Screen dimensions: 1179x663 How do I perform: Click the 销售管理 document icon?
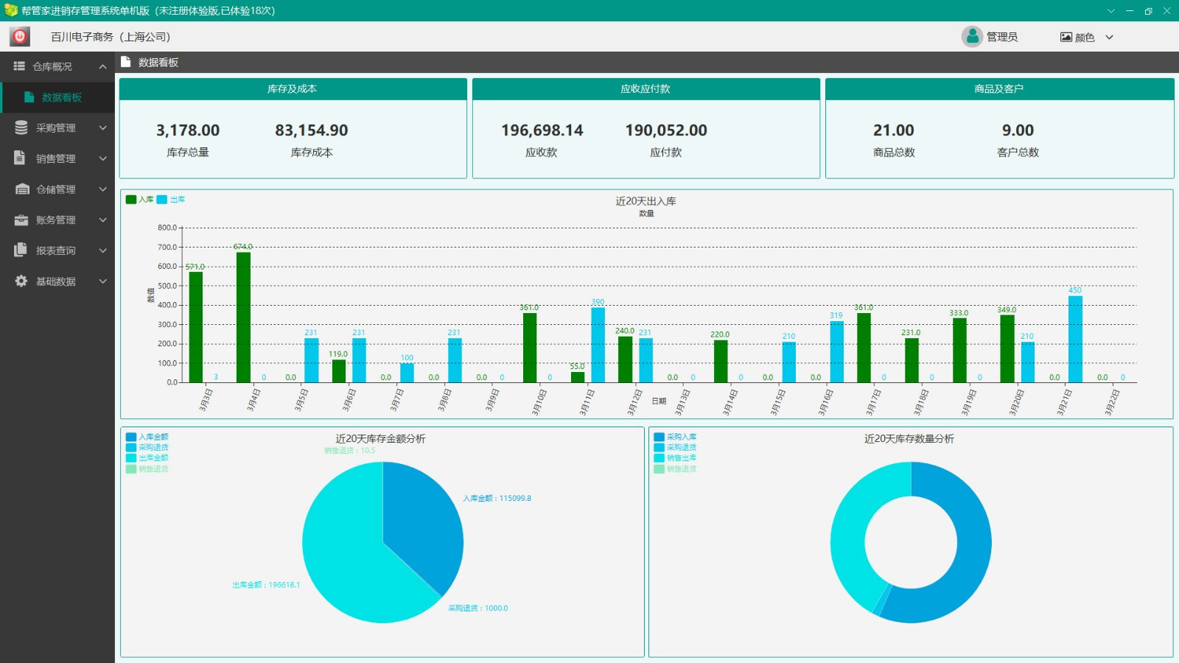click(x=21, y=158)
